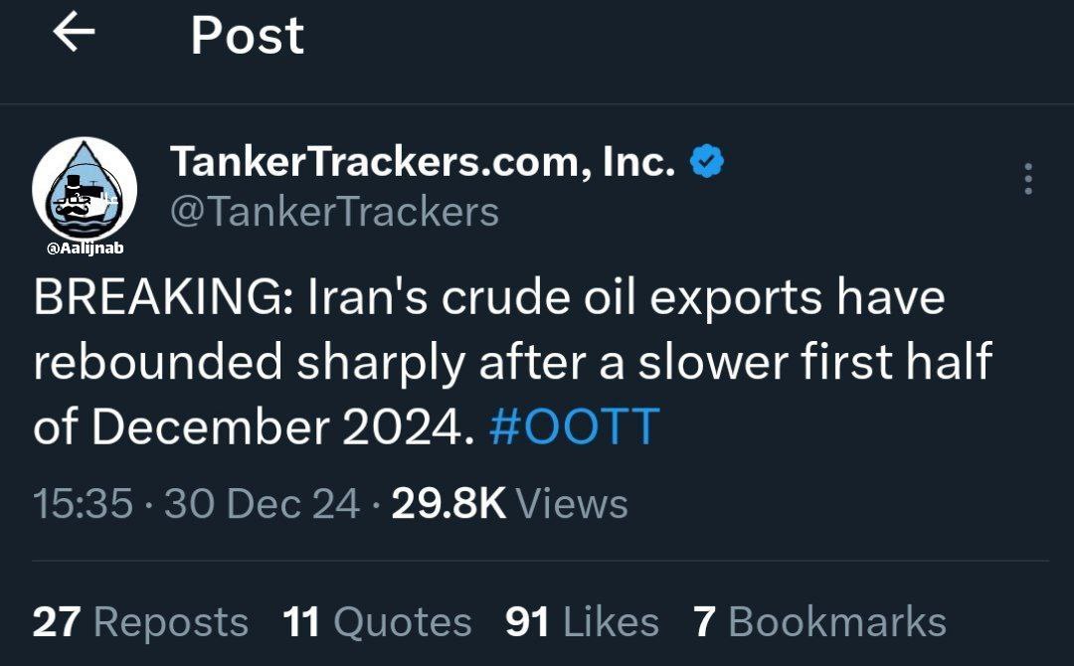
Task: Click the 30 Dec 24 date
Action: click(262, 504)
